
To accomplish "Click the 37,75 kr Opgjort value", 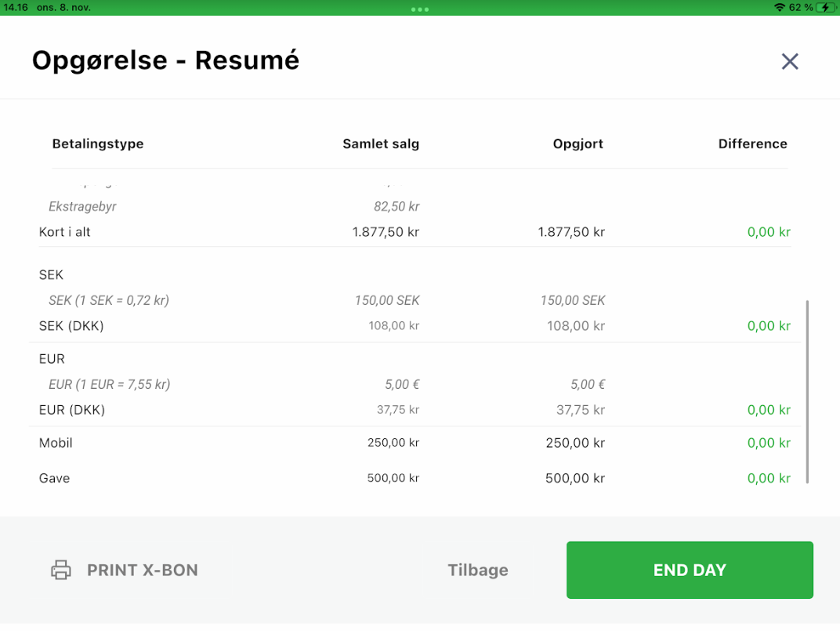I will [580, 410].
